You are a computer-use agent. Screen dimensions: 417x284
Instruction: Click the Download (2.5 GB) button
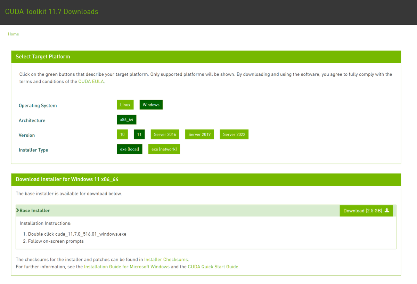366,211
